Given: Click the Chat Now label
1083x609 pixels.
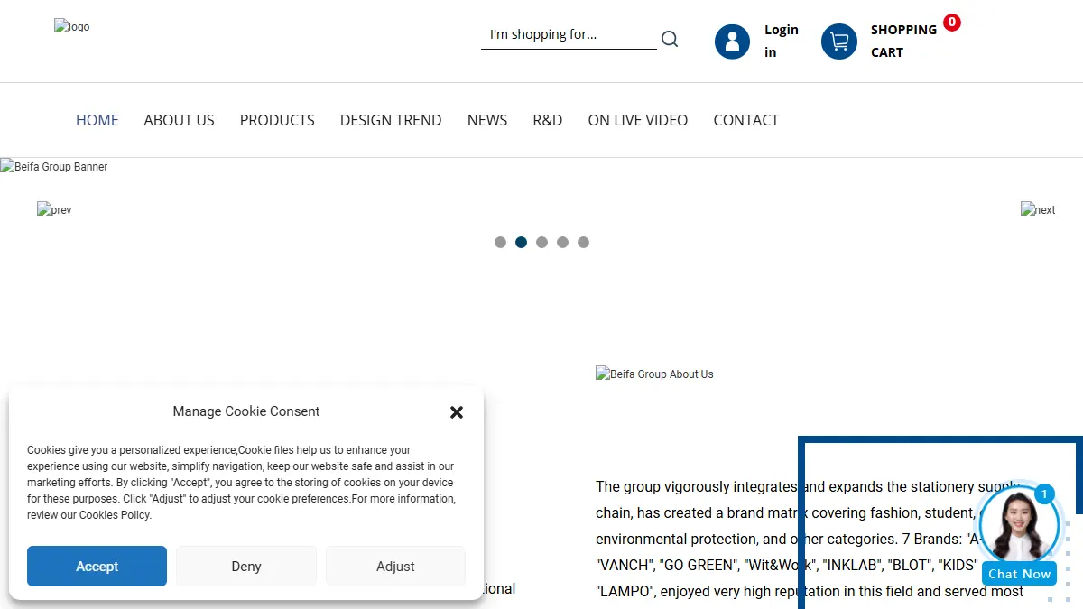Looking at the screenshot, I should pyautogui.click(x=1020, y=574).
